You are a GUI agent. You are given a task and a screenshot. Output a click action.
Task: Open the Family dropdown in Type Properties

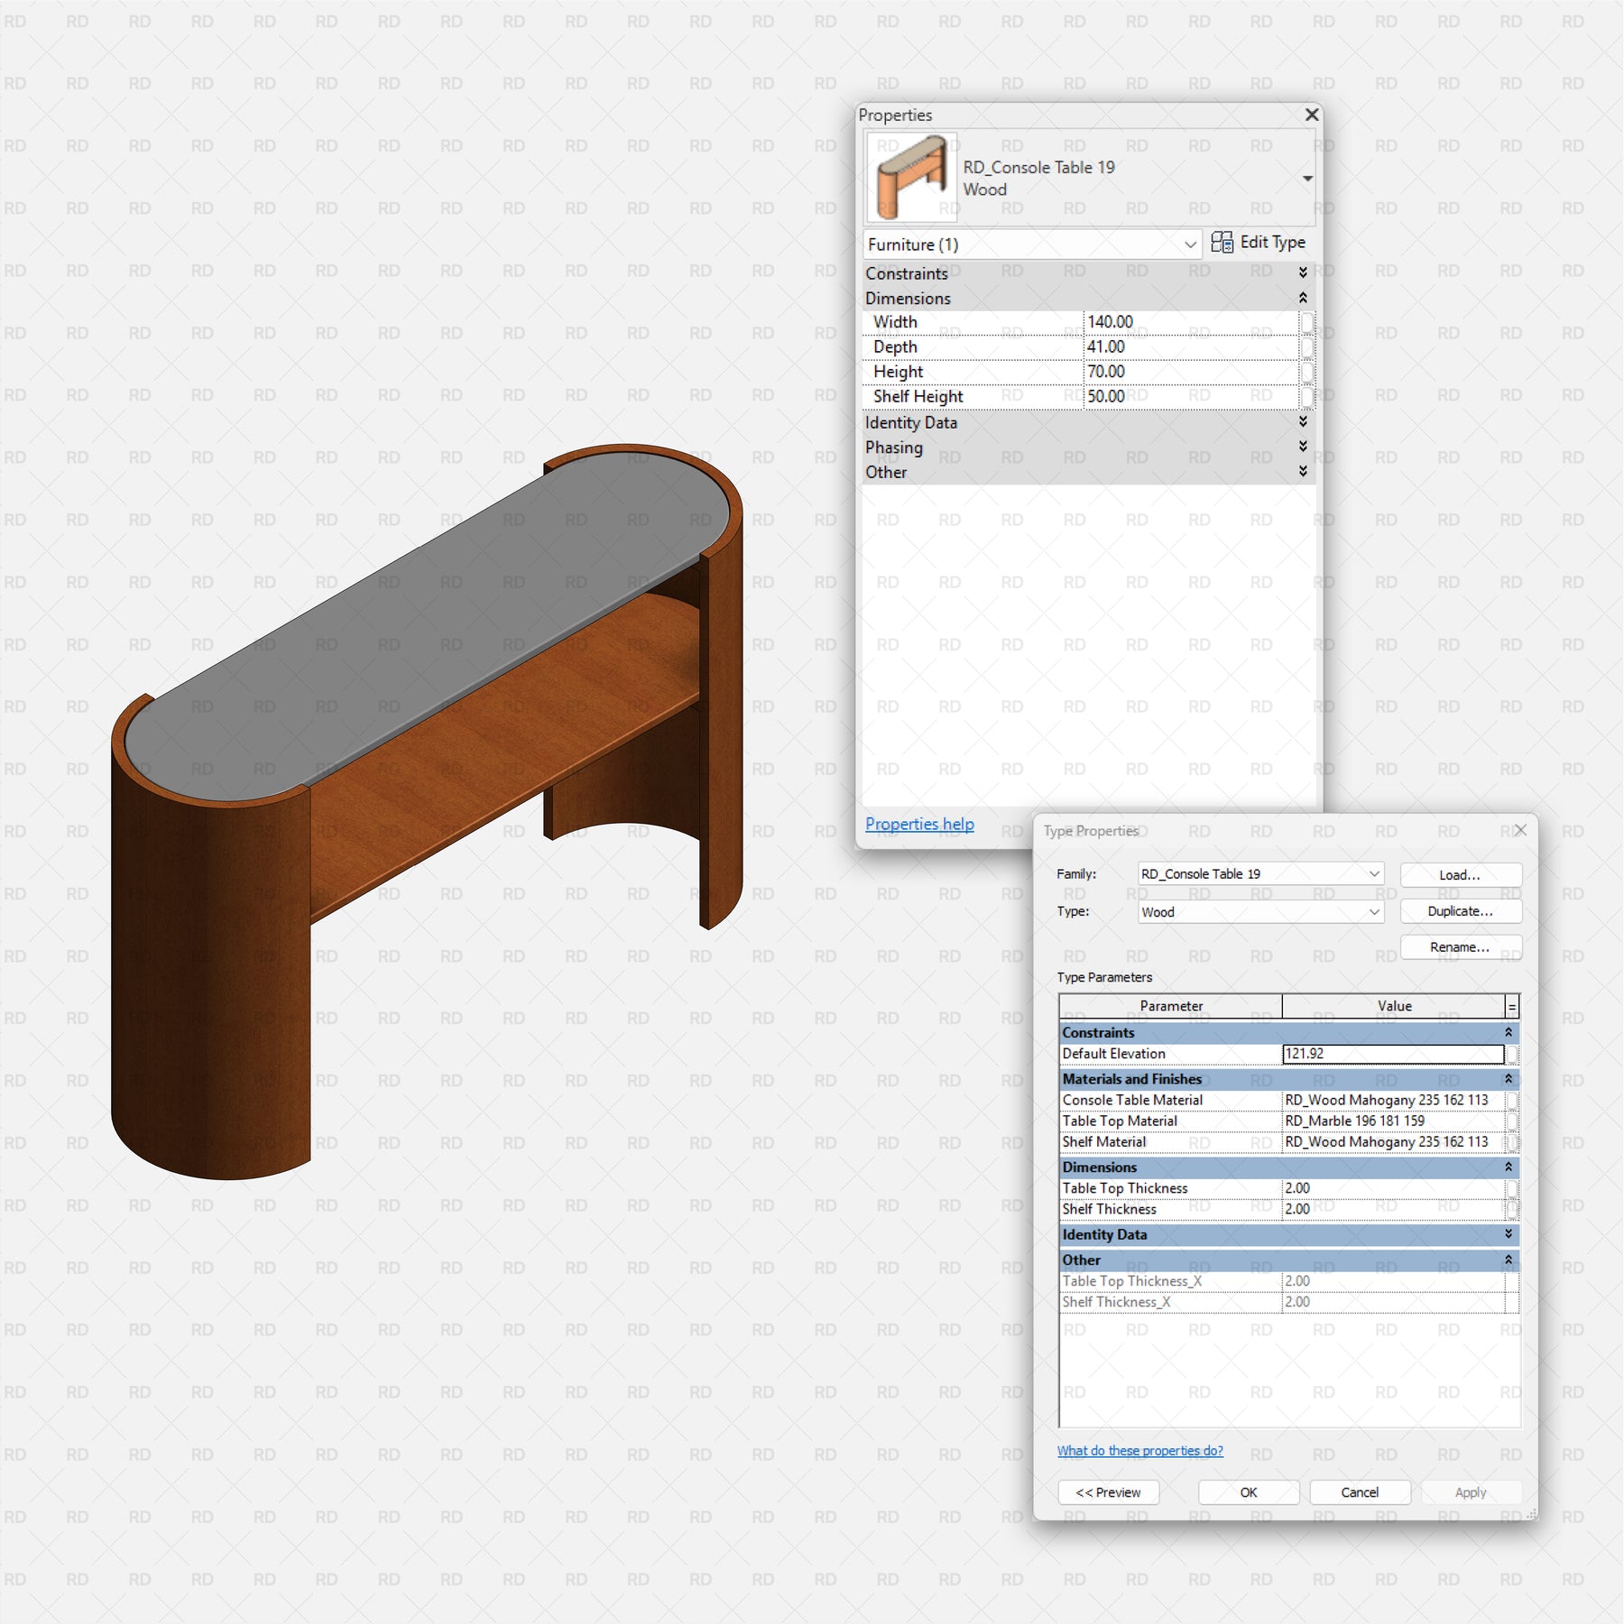1373,873
